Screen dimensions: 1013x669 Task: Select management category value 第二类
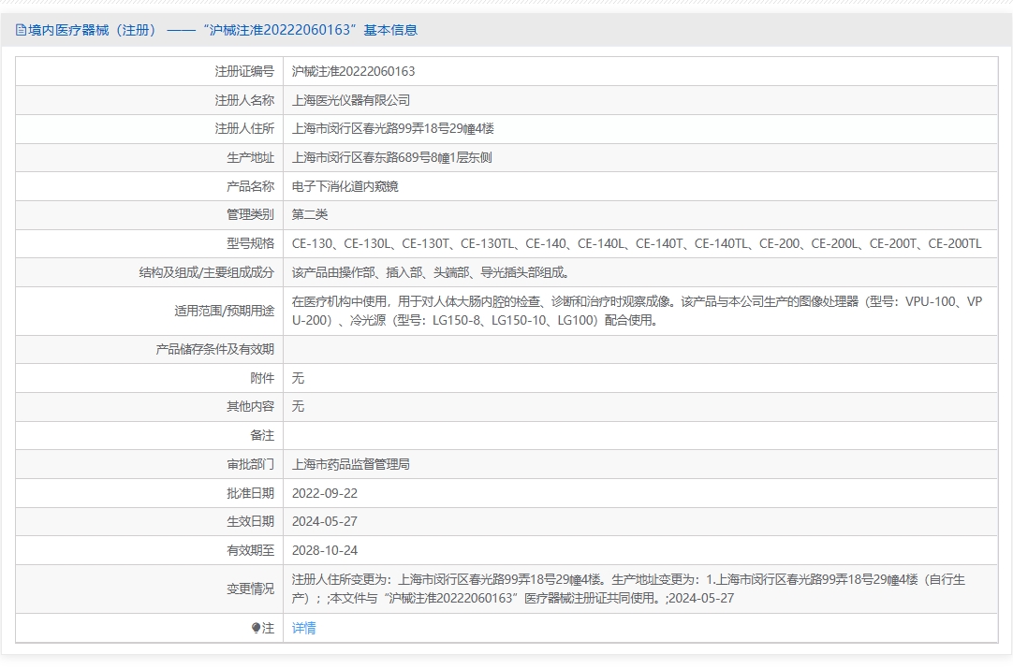coord(310,214)
